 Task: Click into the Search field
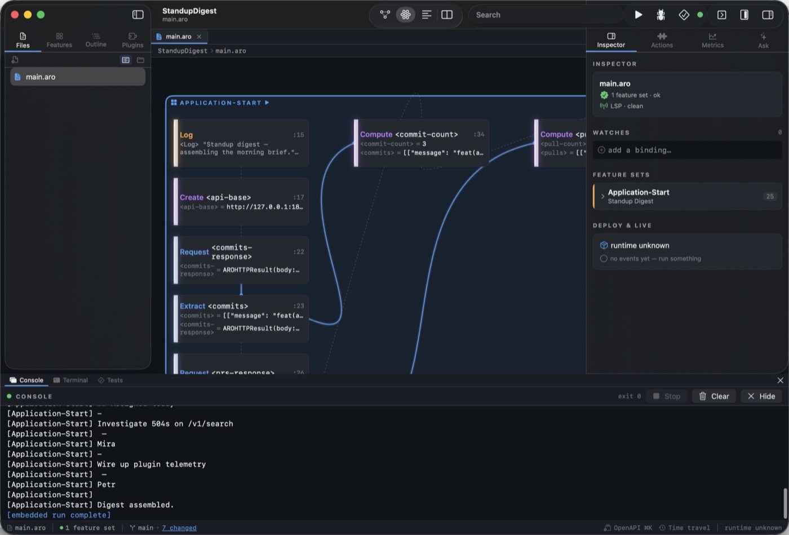547,15
